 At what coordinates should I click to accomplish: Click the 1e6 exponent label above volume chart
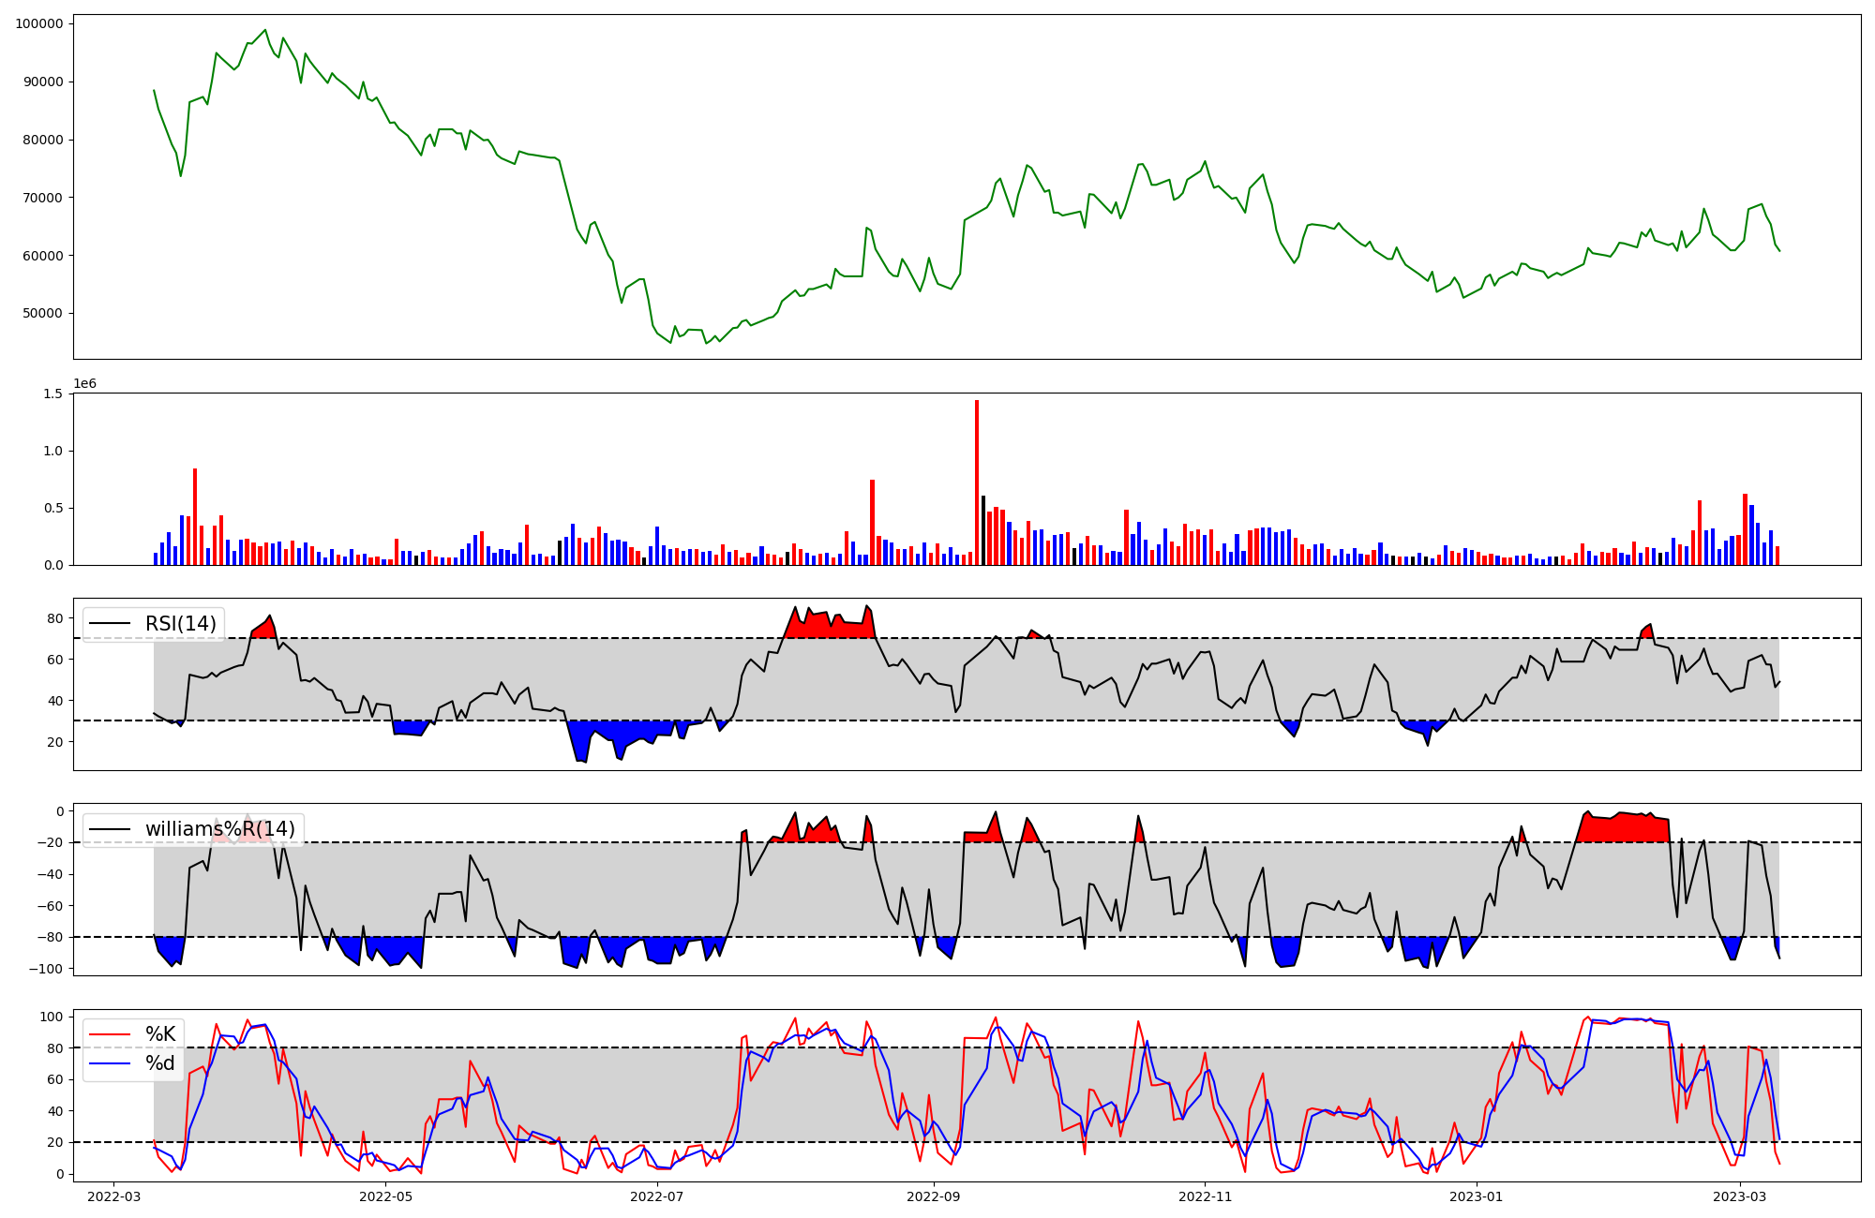coord(84,384)
